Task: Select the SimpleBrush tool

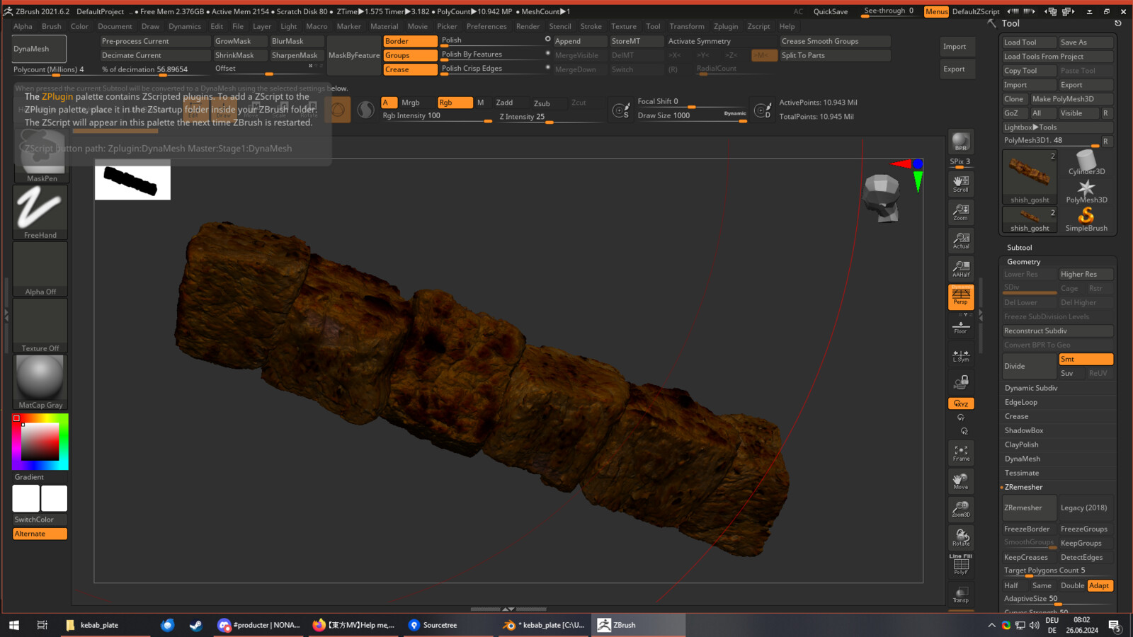Action: click(1086, 219)
